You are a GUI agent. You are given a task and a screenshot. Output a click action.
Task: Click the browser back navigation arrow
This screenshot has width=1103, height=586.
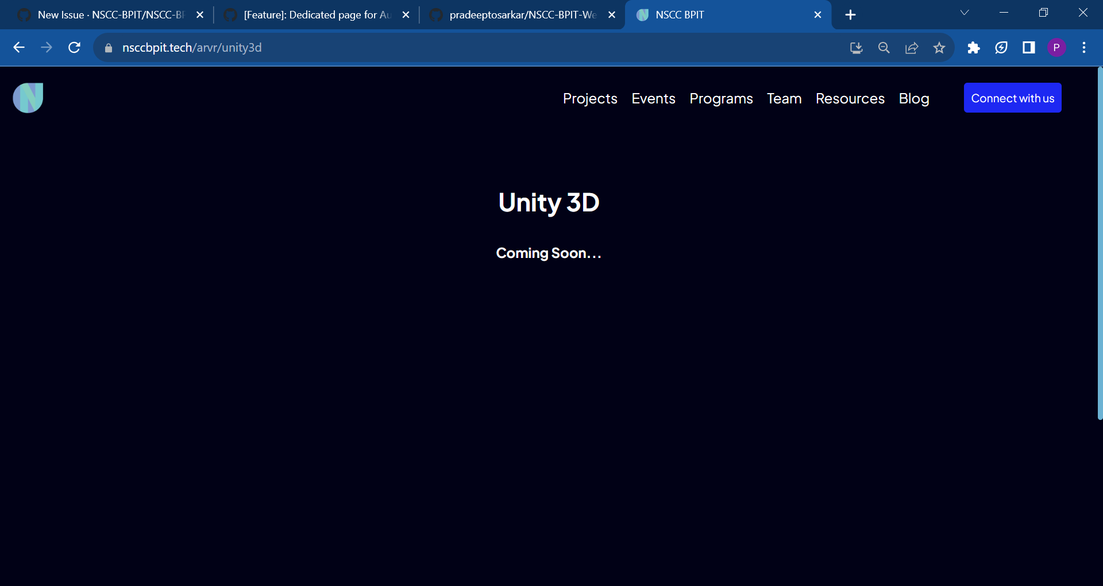click(19, 48)
